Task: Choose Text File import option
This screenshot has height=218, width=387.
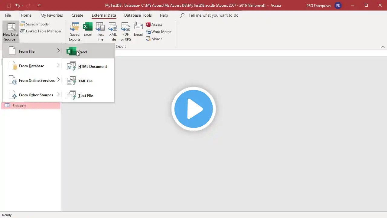Action: (x=88, y=95)
